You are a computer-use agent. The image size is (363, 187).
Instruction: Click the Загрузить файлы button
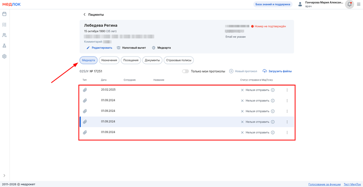point(277,71)
